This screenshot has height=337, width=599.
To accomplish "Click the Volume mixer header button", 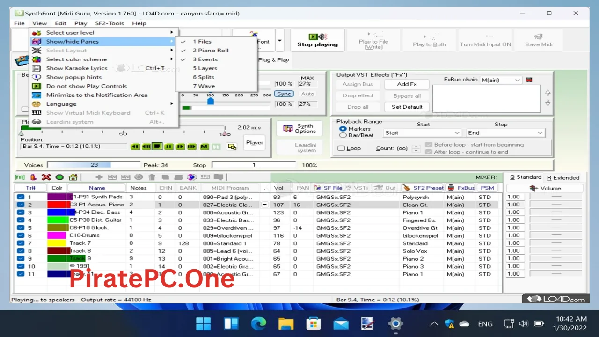I will tap(545, 188).
